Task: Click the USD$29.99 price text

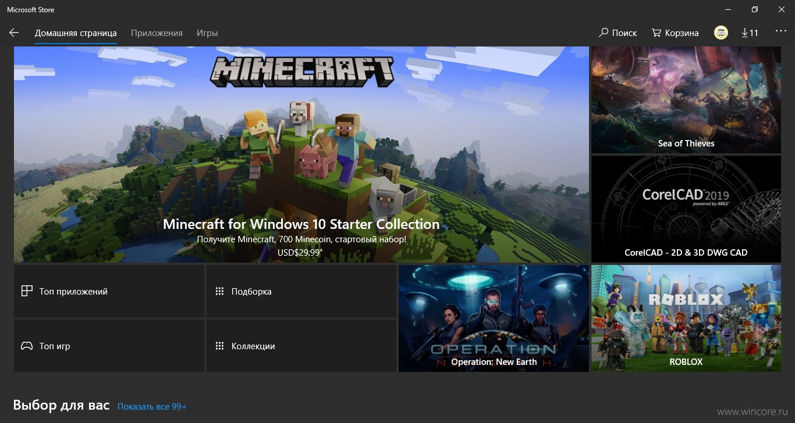Action: (300, 252)
